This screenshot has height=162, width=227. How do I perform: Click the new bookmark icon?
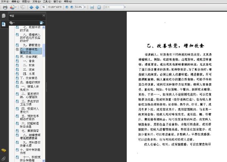pyautogui.click(x=42, y=23)
